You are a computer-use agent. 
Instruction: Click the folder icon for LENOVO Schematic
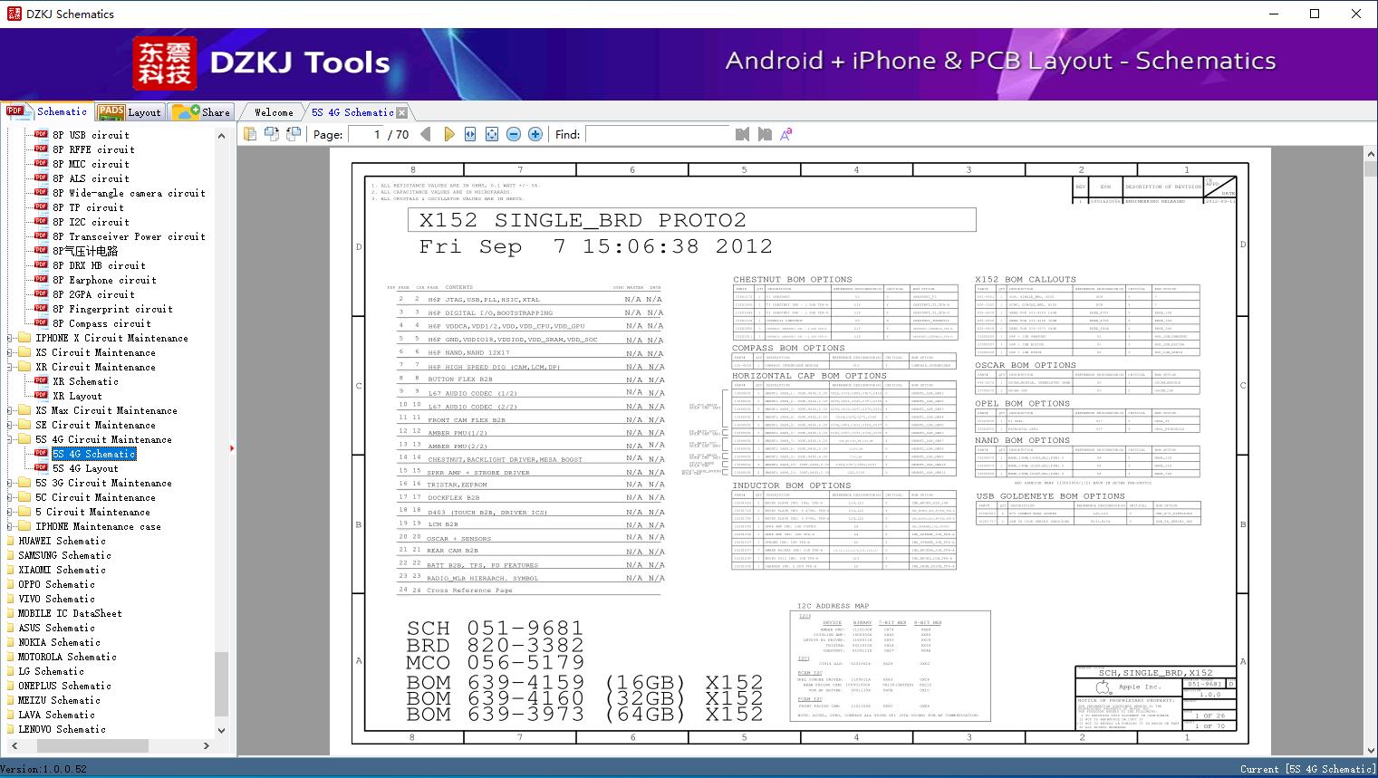click(x=8, y=729)
